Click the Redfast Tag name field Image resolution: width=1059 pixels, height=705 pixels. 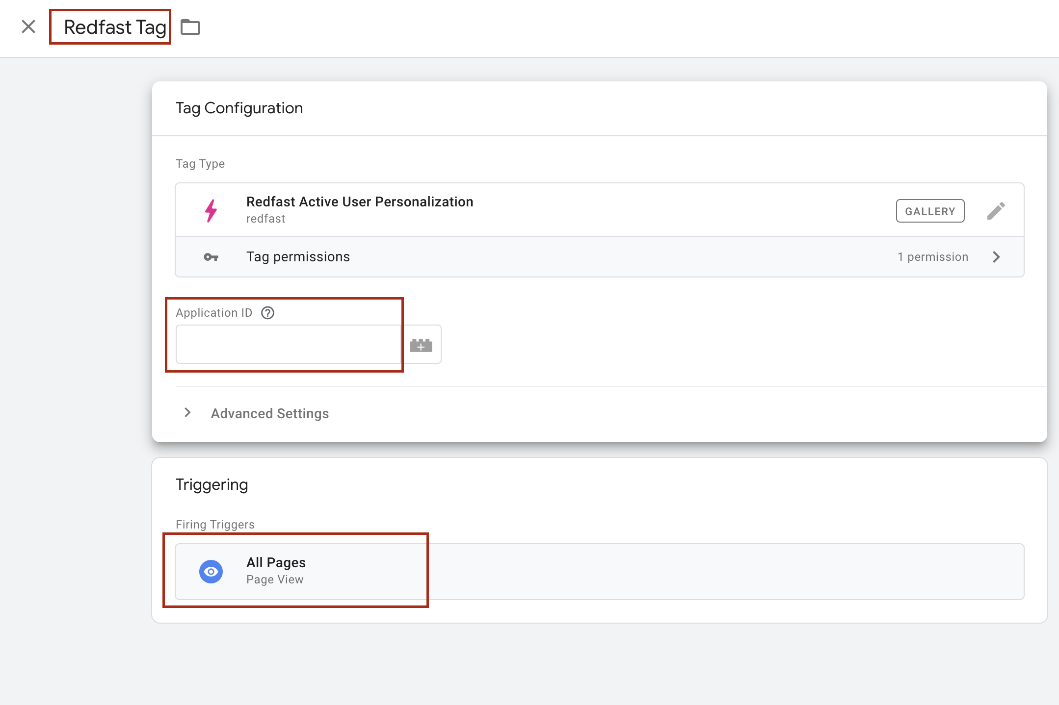(115, 27)
